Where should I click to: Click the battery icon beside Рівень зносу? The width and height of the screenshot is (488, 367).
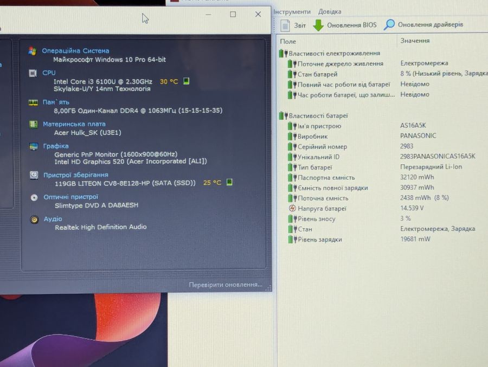tap(292, 219)
